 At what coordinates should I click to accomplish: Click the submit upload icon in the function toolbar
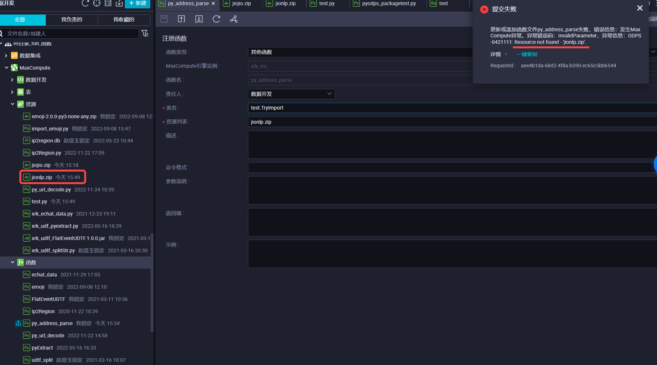click(182, 19)
